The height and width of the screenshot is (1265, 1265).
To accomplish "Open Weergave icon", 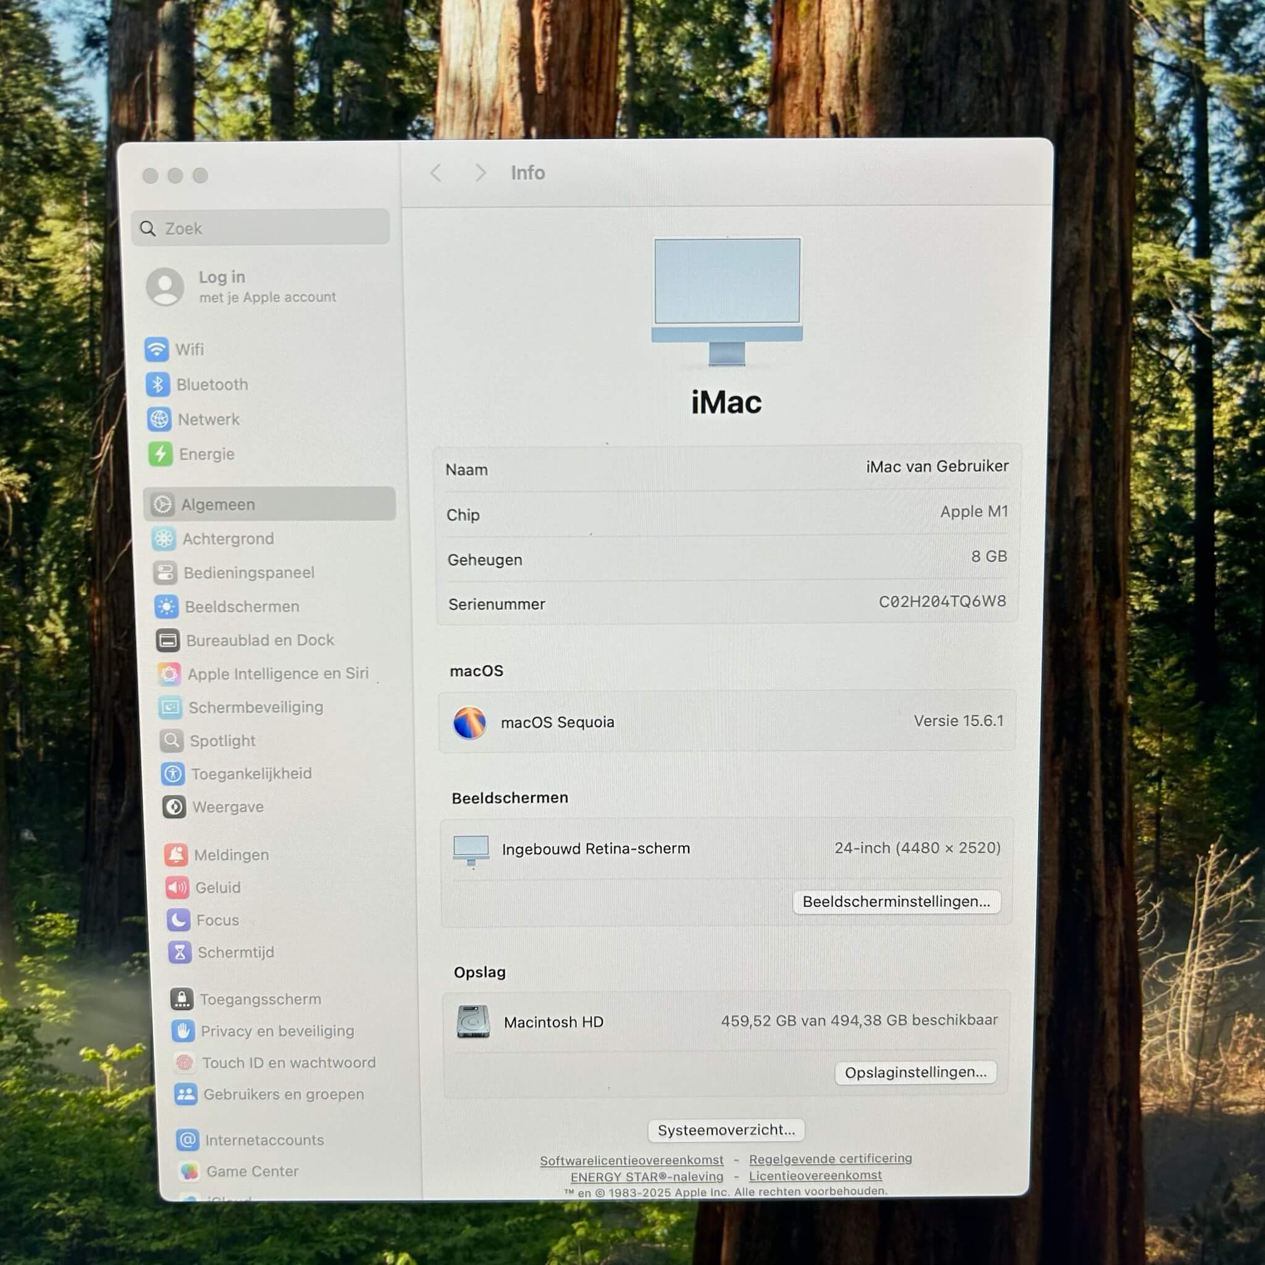I will [174, 807].
